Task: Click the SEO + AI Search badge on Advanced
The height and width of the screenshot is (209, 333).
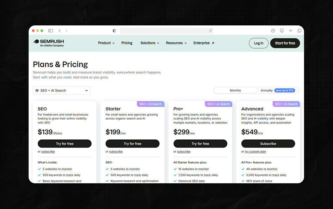Action: [286, 104]
